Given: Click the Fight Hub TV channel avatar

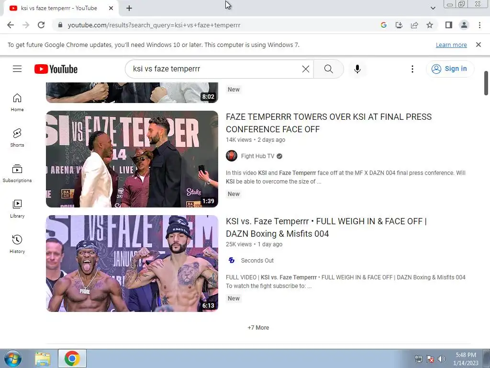Looking at the screenshot, I should (232, 156).
